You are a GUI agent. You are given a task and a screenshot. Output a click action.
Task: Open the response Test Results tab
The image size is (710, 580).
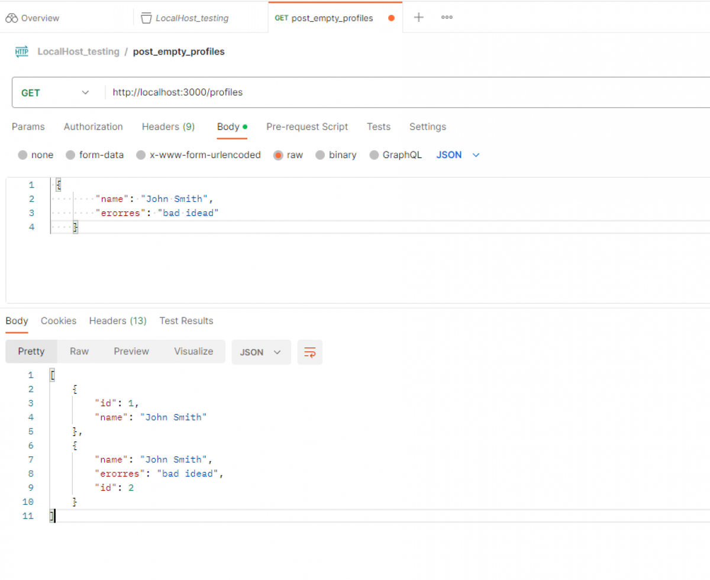(186, 321)
